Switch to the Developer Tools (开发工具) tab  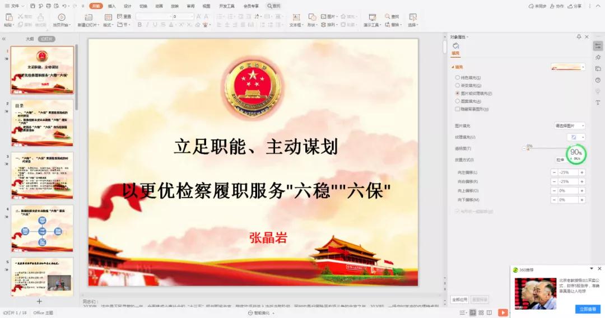[x=226, y=6]
